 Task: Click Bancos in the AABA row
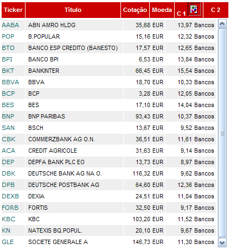(x=204, y=25)
